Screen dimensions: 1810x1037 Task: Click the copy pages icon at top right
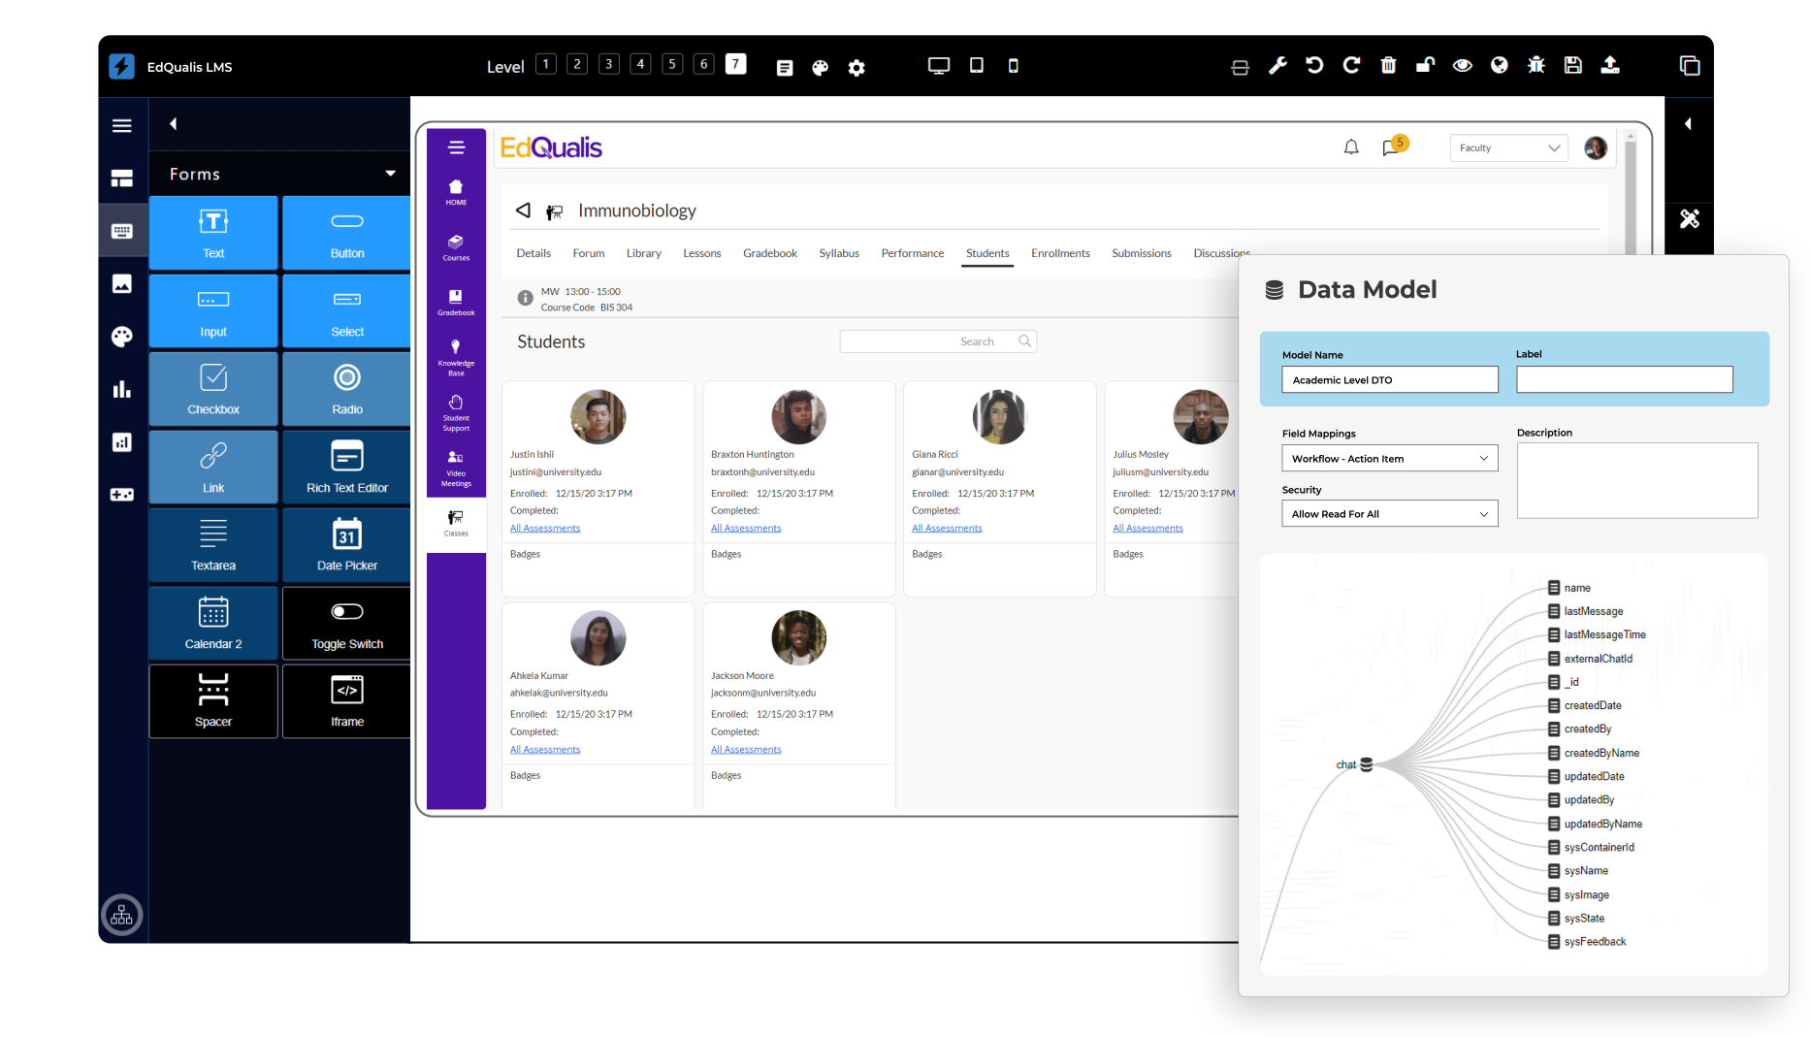1690,65
